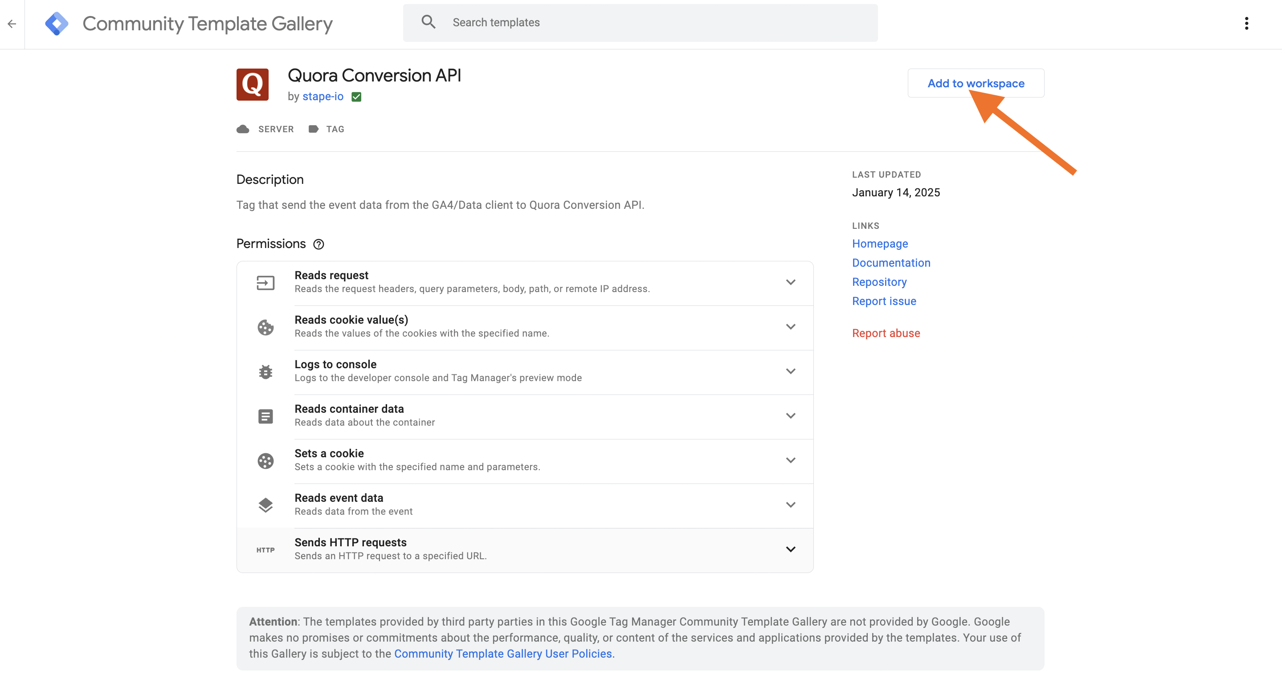The width and height of the screenshot is (1282, 691).
Task: Click the Reads cookie value(s) cookie icon
Action: tap(265, 327)
